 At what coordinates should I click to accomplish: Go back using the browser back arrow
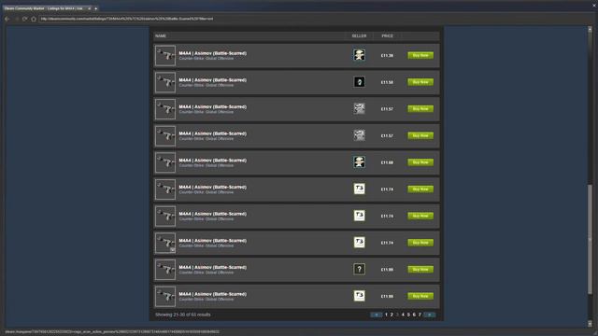[x=7, y=19]
